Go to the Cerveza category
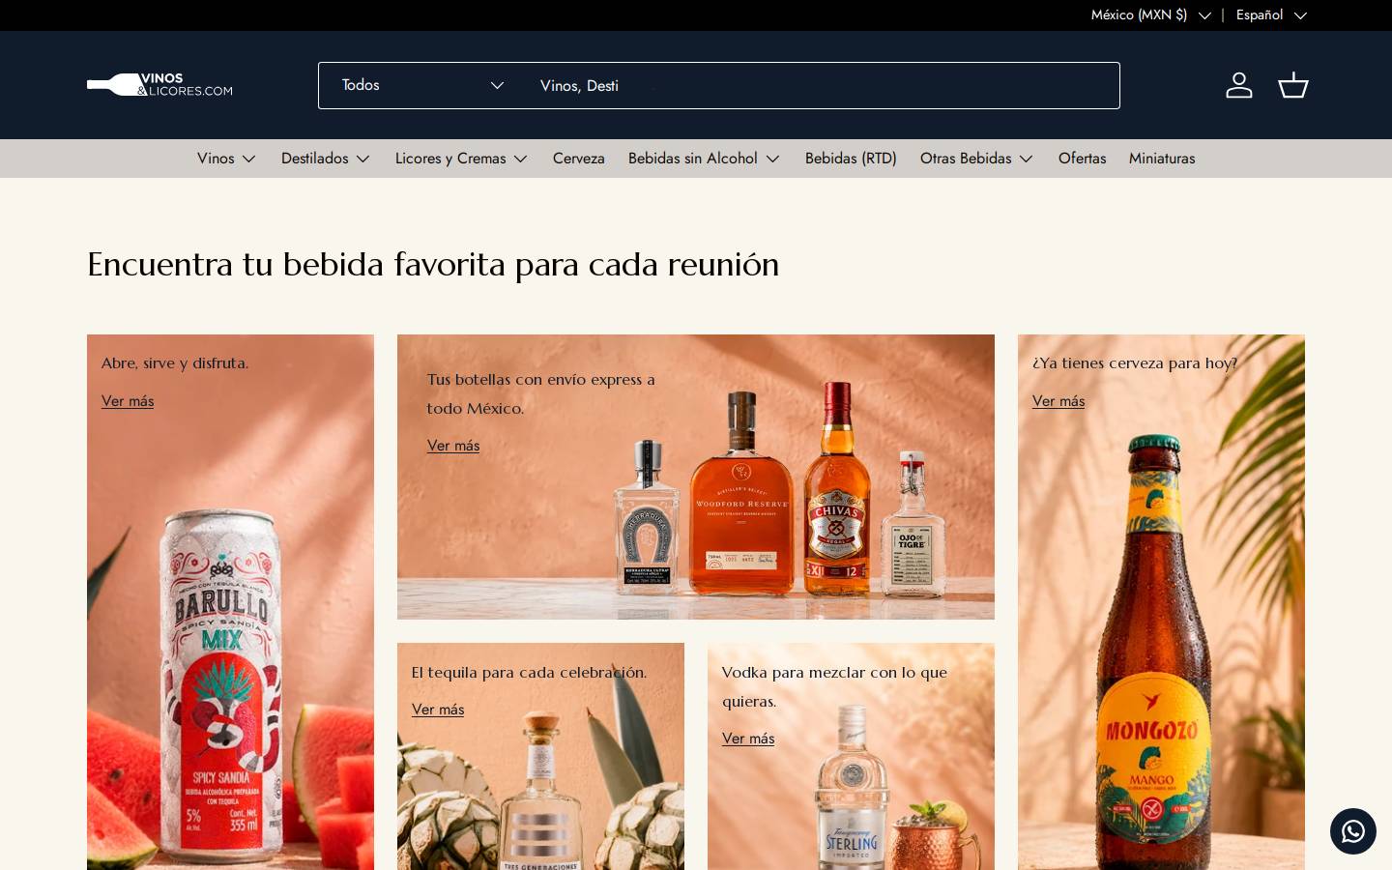 579,159
